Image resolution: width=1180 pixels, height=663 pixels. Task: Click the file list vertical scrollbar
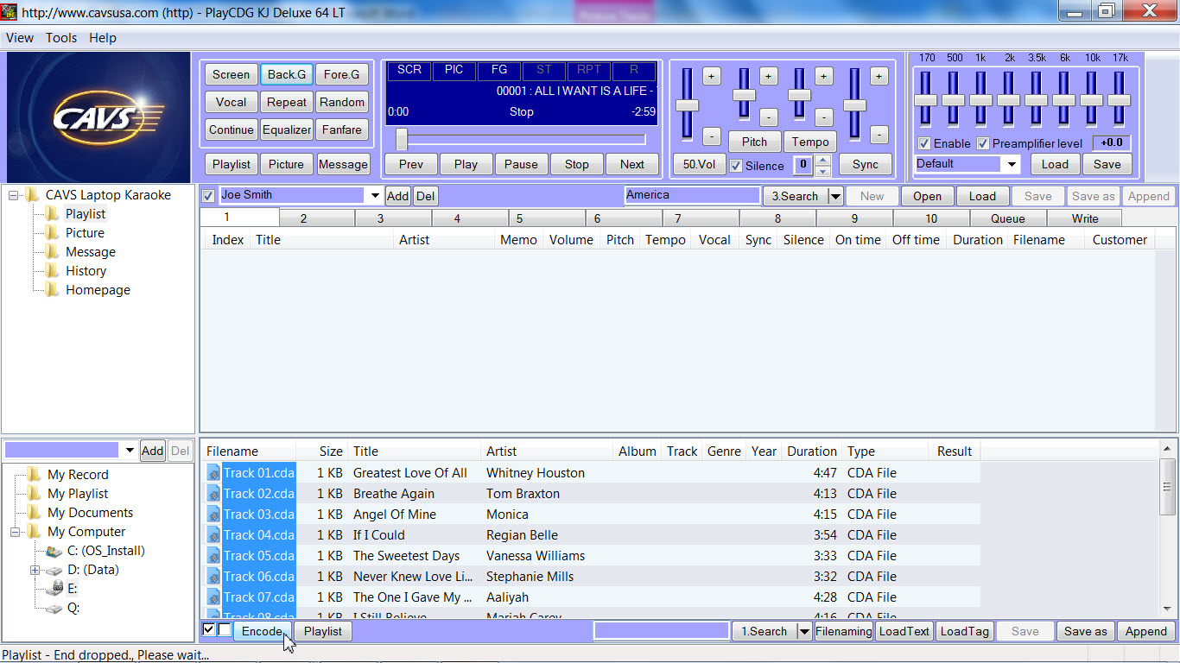[x=1167, y=528]
